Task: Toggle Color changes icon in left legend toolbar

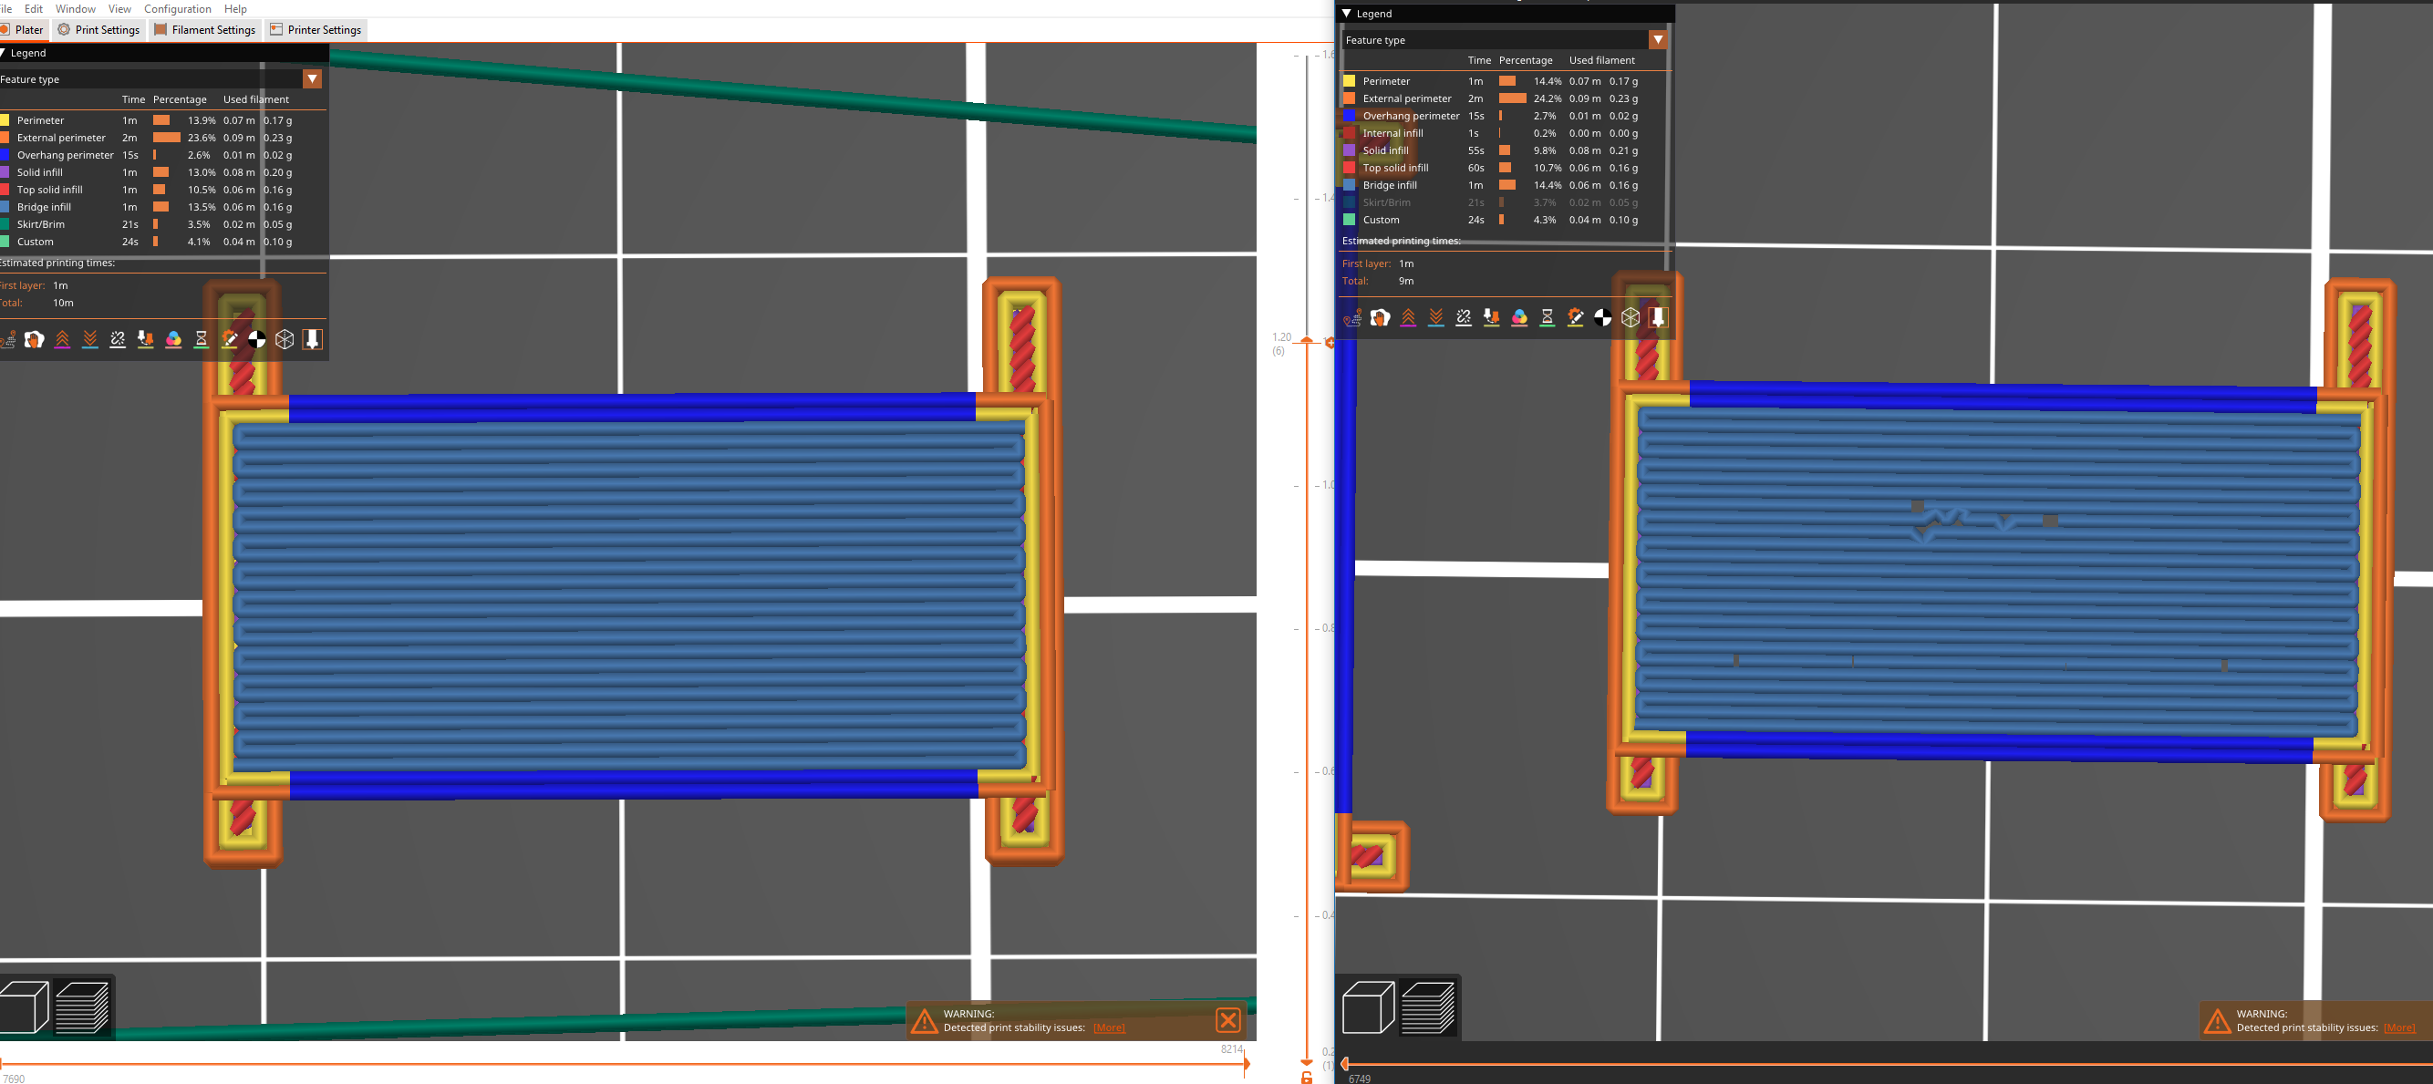Action: (174, 339)
